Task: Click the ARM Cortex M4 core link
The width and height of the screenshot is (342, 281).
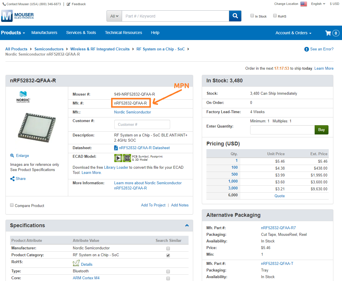Action: [86, 278]
